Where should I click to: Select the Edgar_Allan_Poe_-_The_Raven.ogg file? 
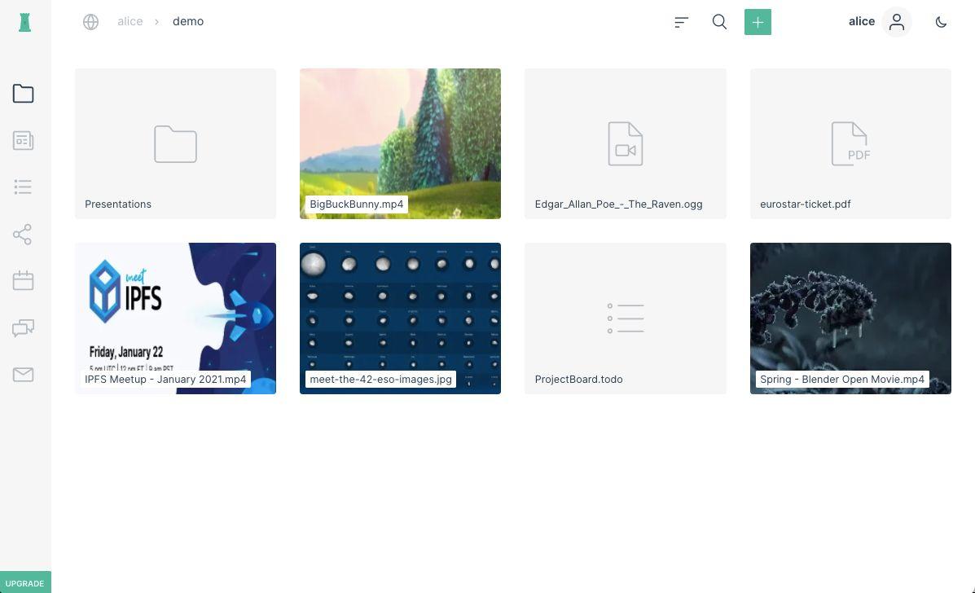point(625,143)
